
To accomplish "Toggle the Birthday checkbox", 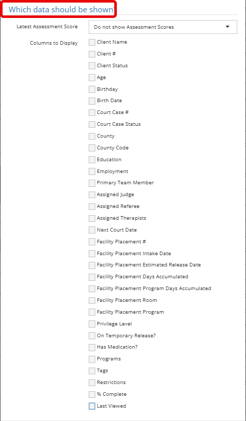I will [92, 89].
